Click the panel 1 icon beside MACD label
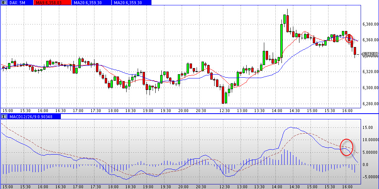Viewport: 379px width, 189px height. coord(4,116)
